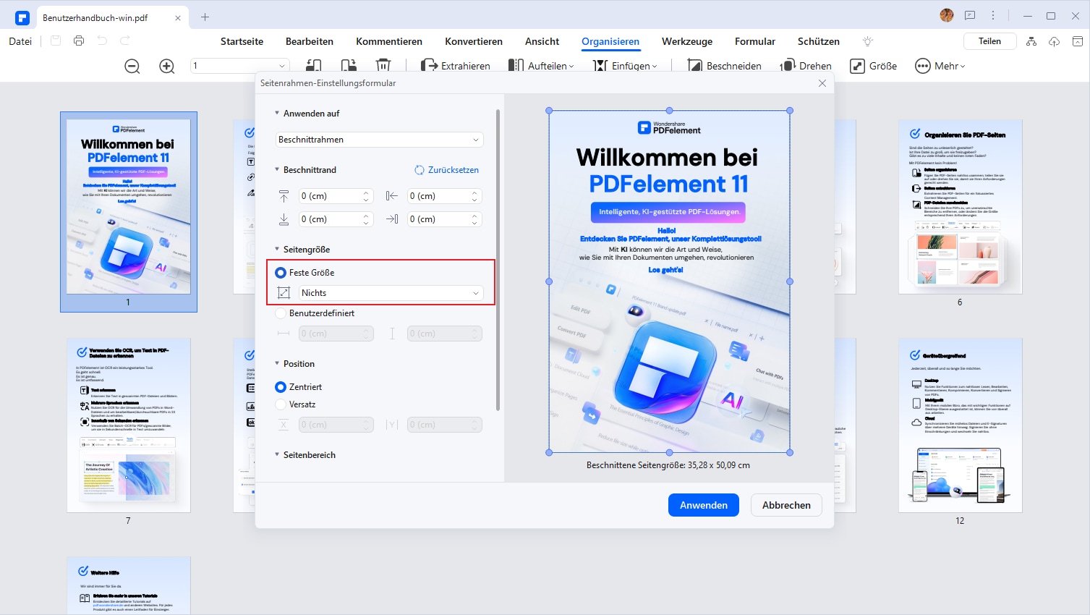Switch to the Startseite tab
The image size is (1090, 615).
tap(242, 41)
